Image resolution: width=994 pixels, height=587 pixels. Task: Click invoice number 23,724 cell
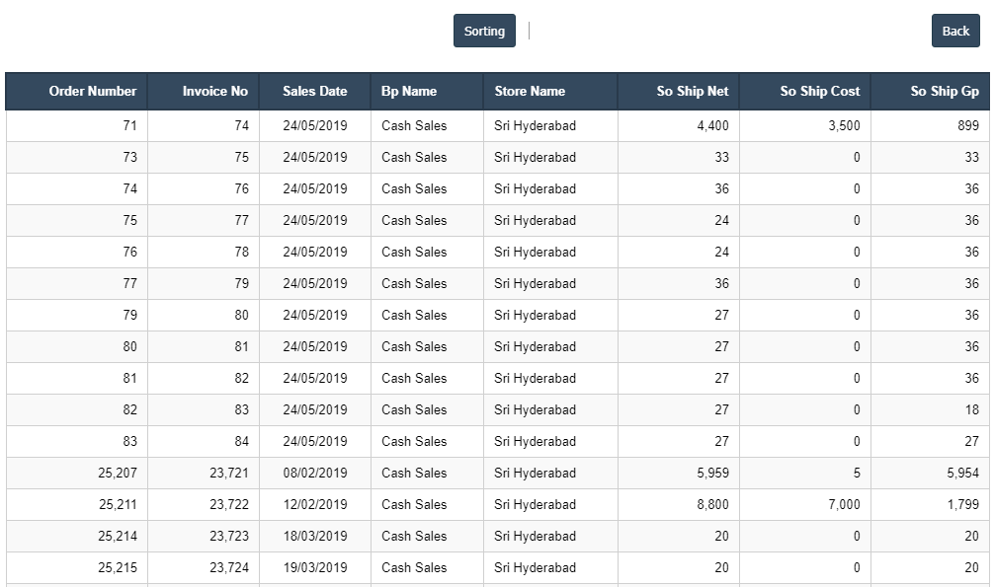228,567
